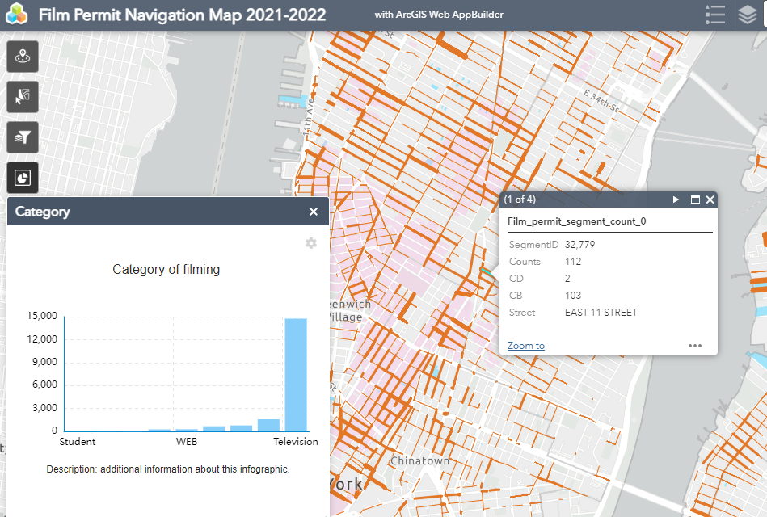Screen dimensions: 767x517
Task: Click the 'Category of filming' chart title
Action: tap(166, 270)
